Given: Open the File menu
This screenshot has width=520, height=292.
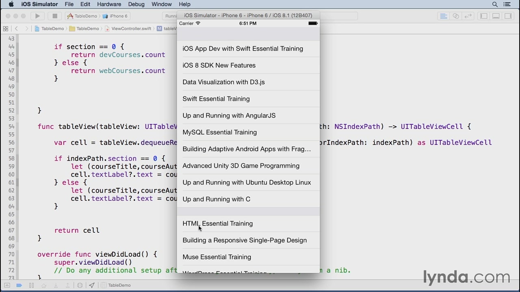Looking at the screenshot, I should (x=69, y=4).
